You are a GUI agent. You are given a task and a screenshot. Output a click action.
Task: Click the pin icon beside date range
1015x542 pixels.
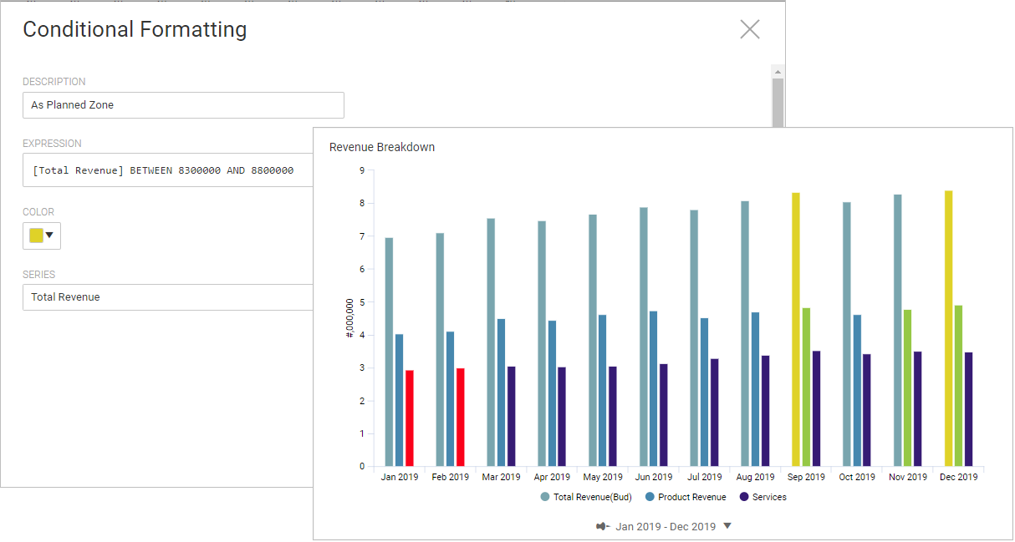[x=602, y=527]
